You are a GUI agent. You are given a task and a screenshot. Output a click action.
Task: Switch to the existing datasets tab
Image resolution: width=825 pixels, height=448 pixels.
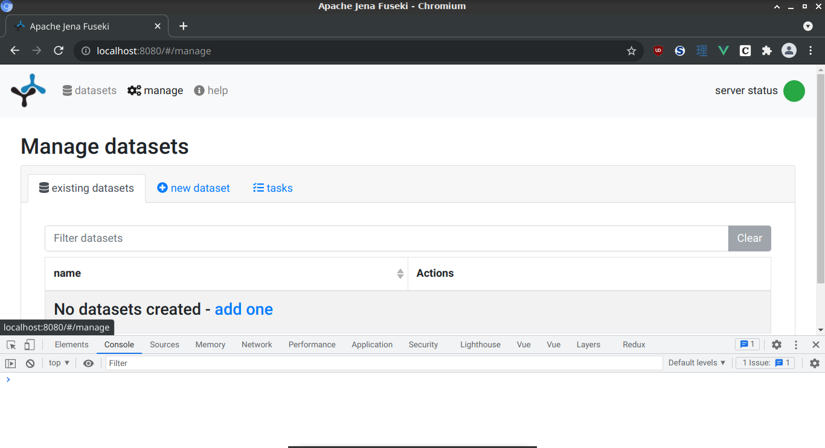tap(86, 188)
